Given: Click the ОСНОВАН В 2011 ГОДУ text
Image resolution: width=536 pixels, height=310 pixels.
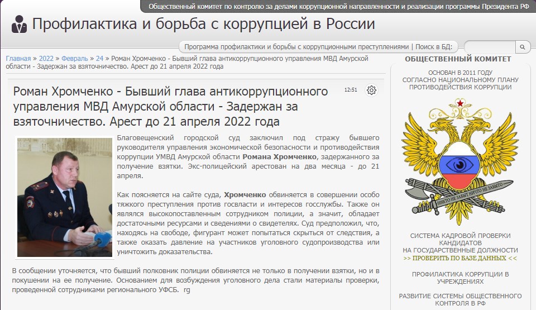Looking at the screenshot, I should click(x=460, y=73).
